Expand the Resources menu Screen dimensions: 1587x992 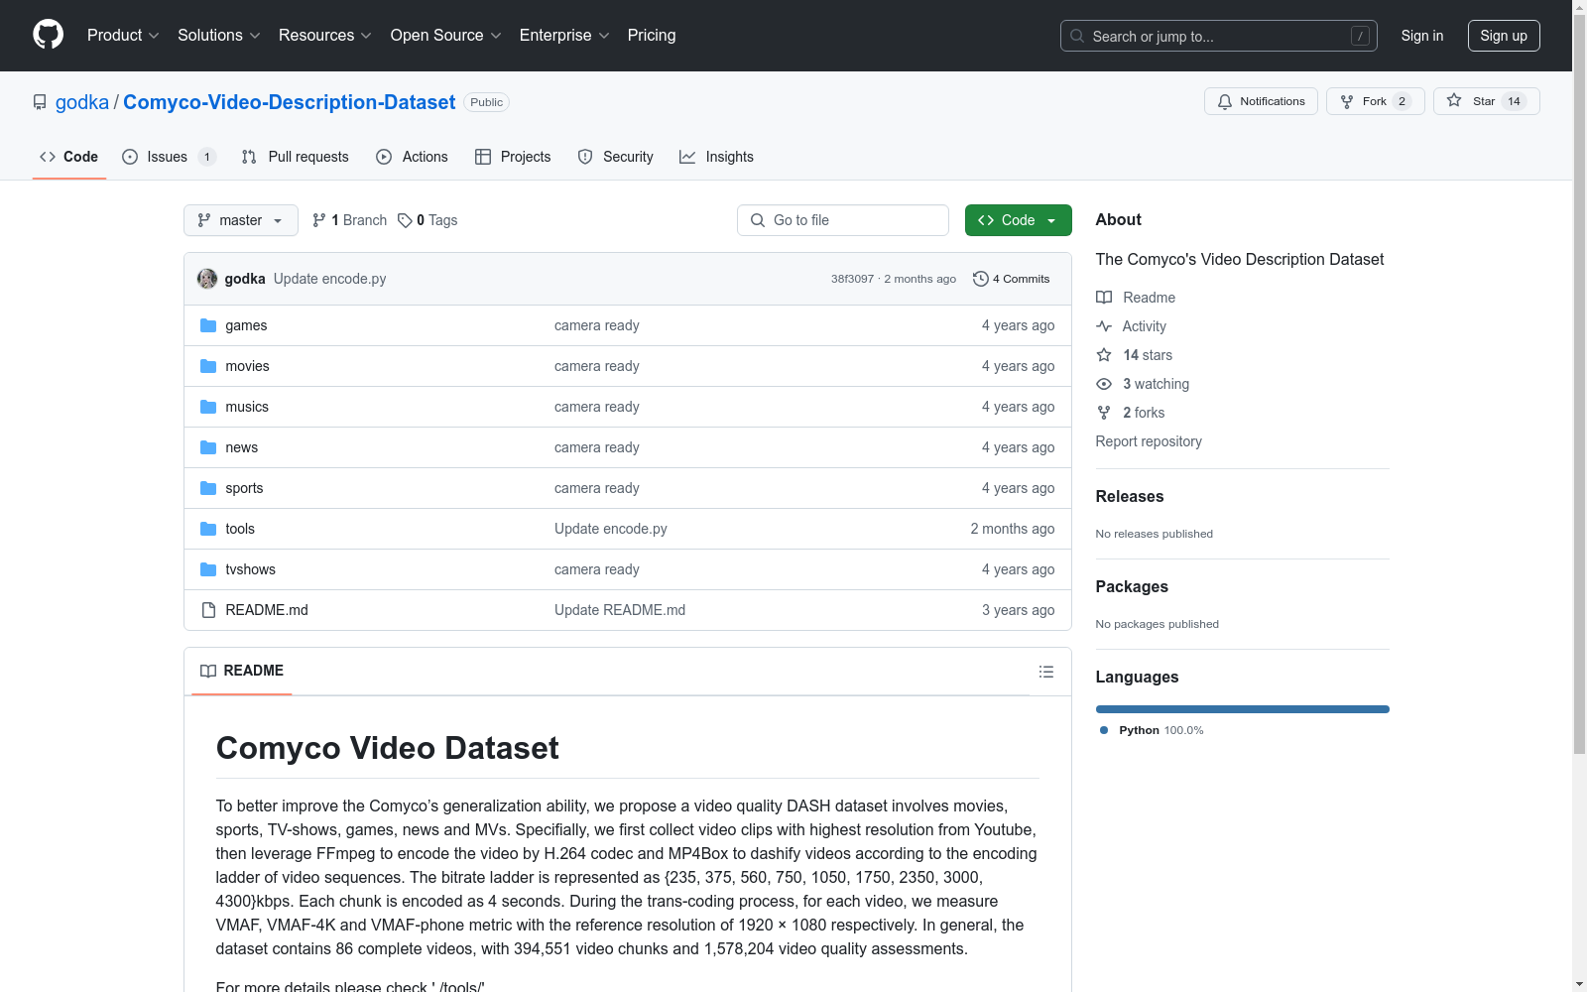(325, 36)
